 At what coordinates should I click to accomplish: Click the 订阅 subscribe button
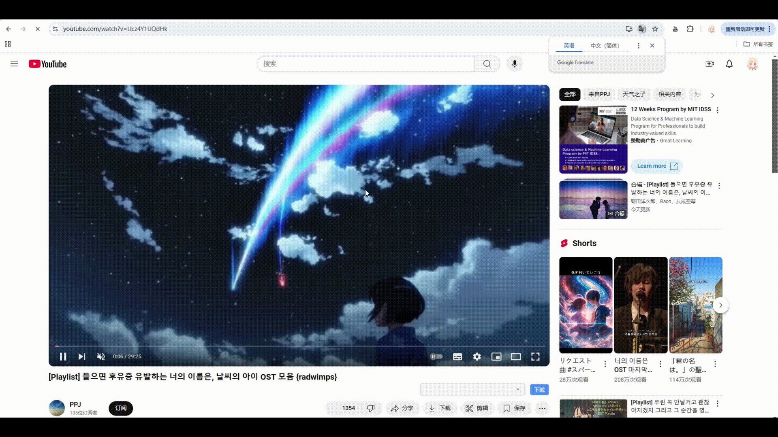click(x=121, y=408)
